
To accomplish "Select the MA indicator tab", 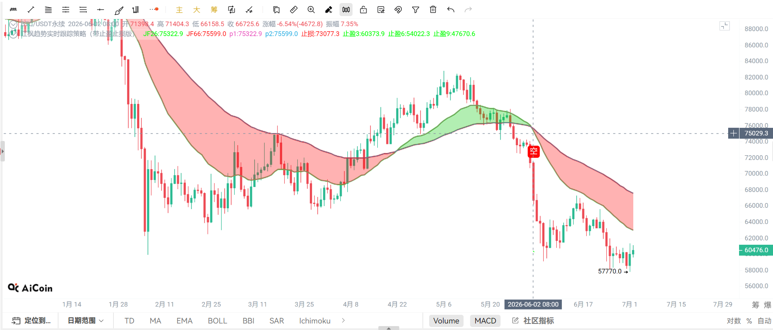I will point(155,321).
